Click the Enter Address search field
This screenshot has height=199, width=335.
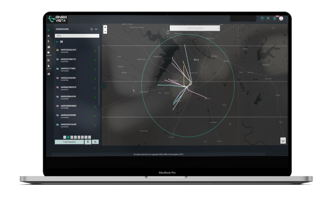click(195, 28)
